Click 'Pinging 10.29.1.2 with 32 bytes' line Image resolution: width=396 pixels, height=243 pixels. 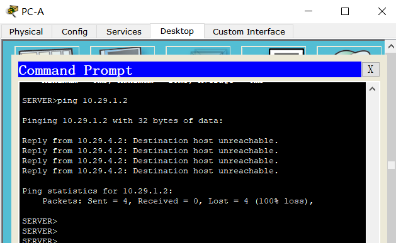[123, 121]
